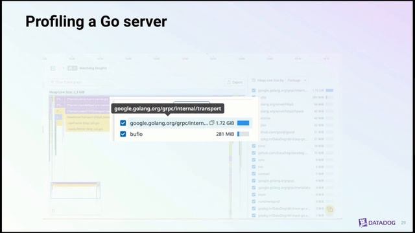Click the 281 MiB size value
Screen dimensions: 415x233
point(225,134)
